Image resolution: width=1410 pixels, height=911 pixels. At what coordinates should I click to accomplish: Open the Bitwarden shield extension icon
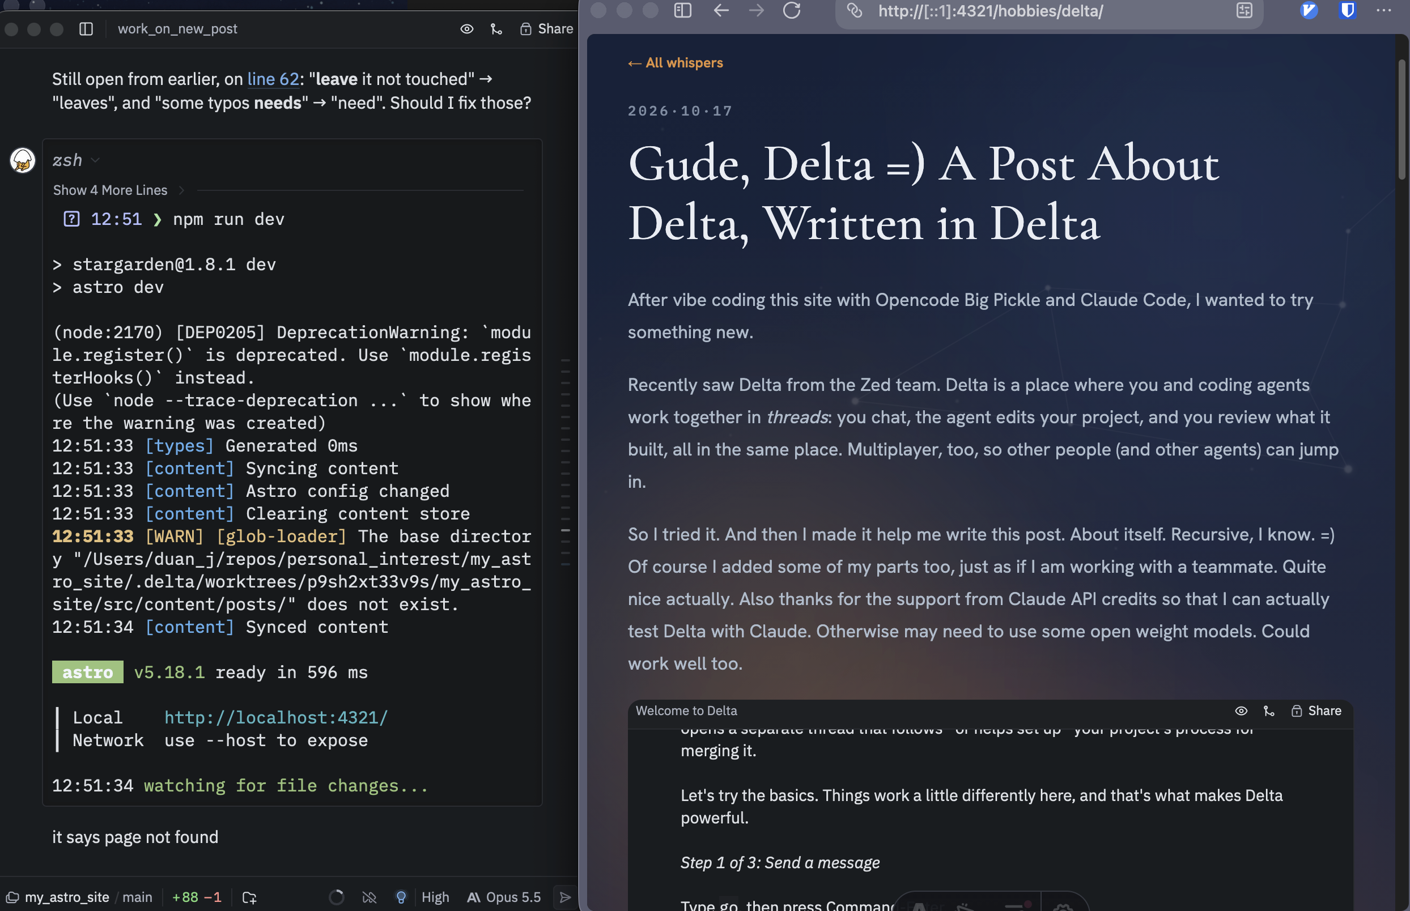click(1347, 11)
